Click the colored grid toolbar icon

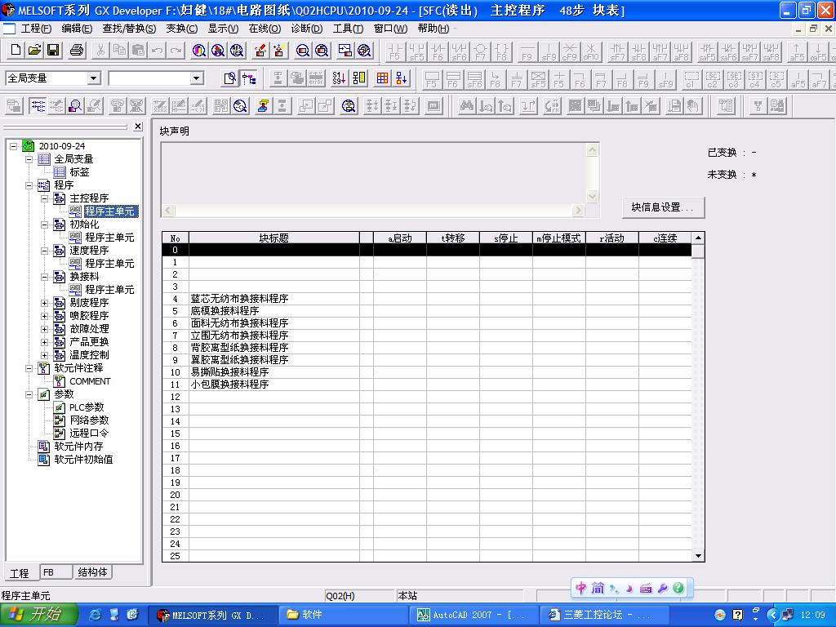382,78
